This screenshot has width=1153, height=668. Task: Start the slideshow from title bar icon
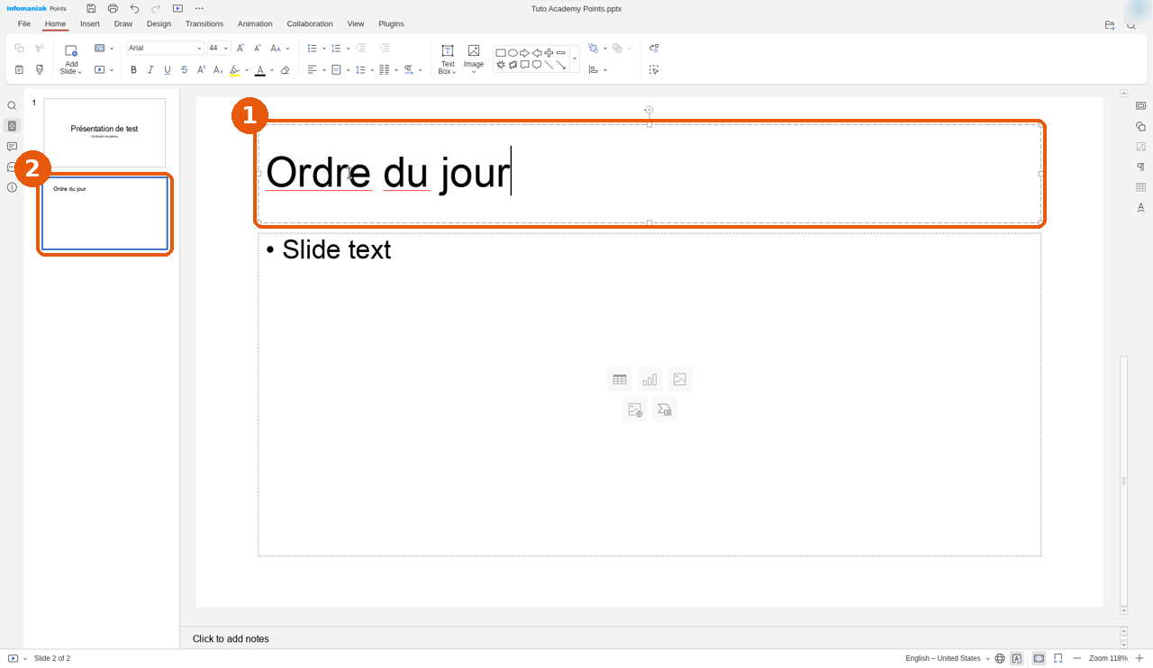coord(177,8)
